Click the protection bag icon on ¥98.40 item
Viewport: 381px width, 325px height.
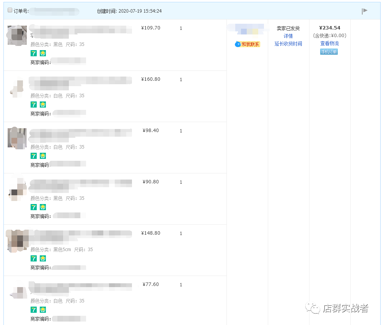(42, 156)
